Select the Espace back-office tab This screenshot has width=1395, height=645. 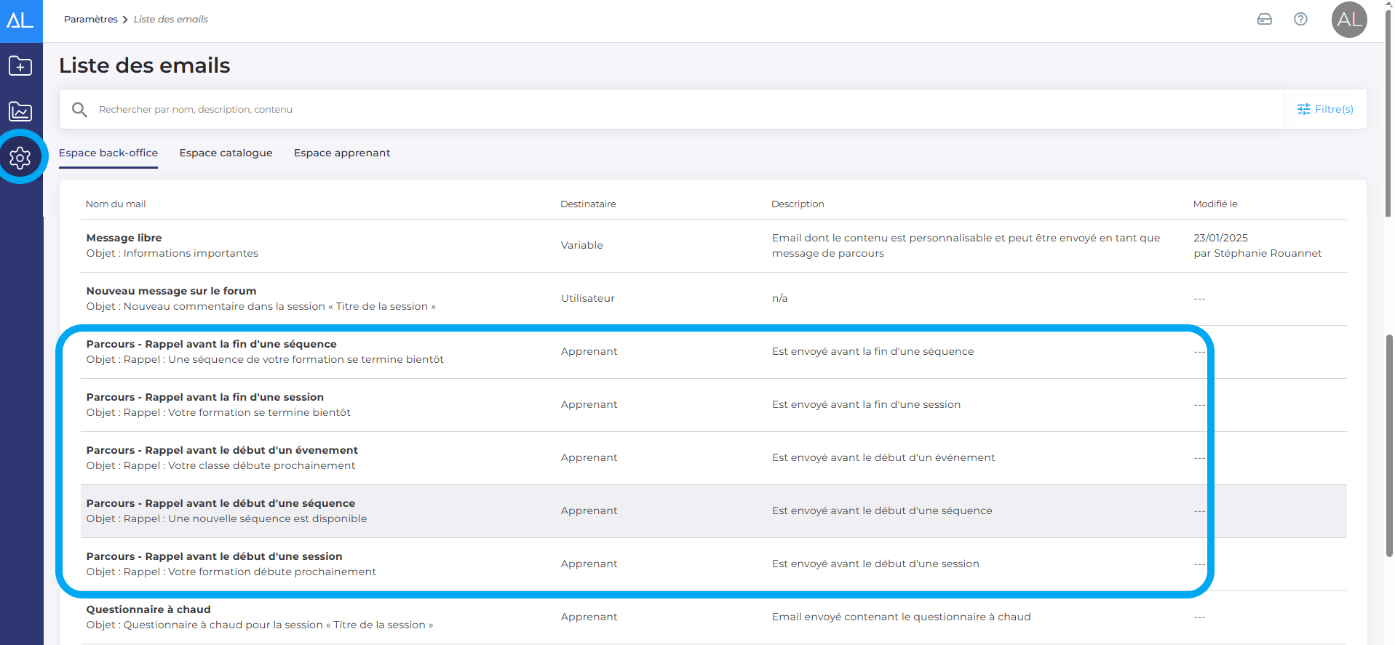pos(108,153)
